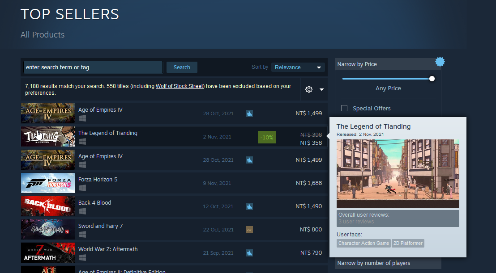
Task: Click The Legend of Tianding title in results list
Action: pyautogui.click(x=108, y=133)
